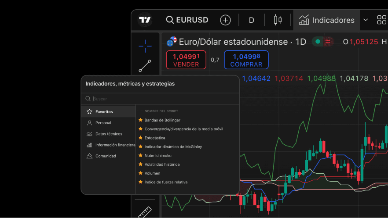
Task: Open EURUSD symbol search
Action: (x=187, y=20)
